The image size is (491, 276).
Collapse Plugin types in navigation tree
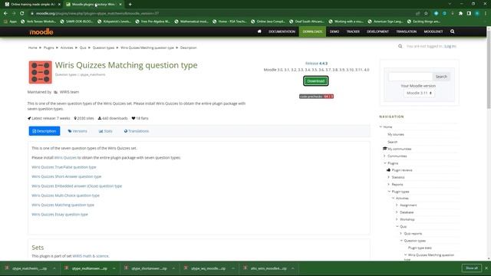[389, 191]
